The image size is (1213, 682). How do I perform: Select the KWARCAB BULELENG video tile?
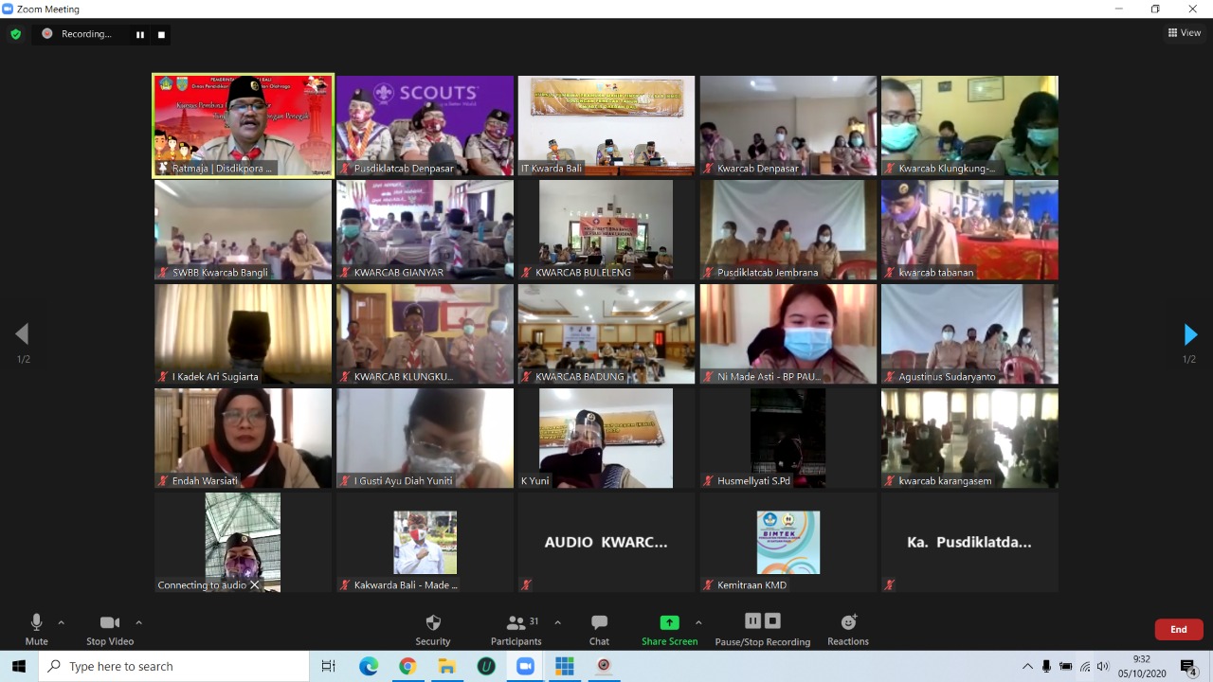pyautogui.click(x=606, y=229)
